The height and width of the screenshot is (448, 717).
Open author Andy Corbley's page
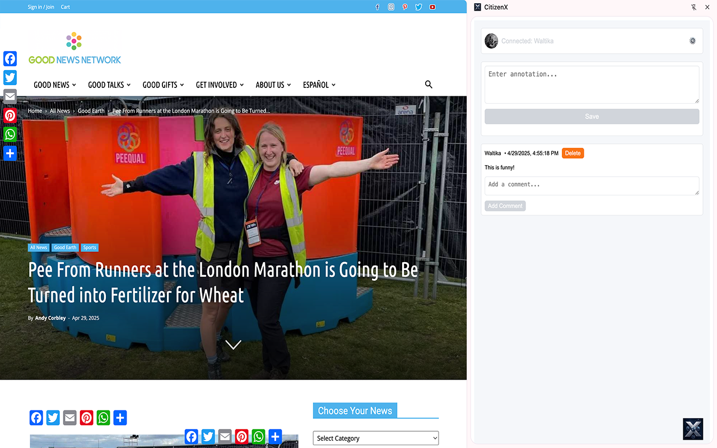[50, 318]
